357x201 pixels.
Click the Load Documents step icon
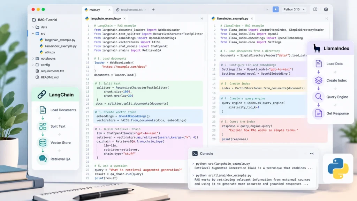tap(43, 110)
